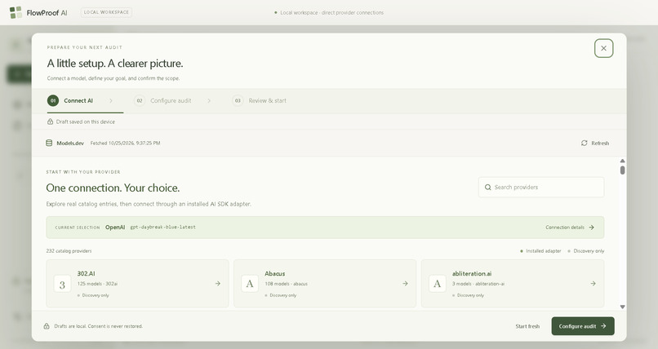Click the 02 step number badge

[x=140, y=100]
